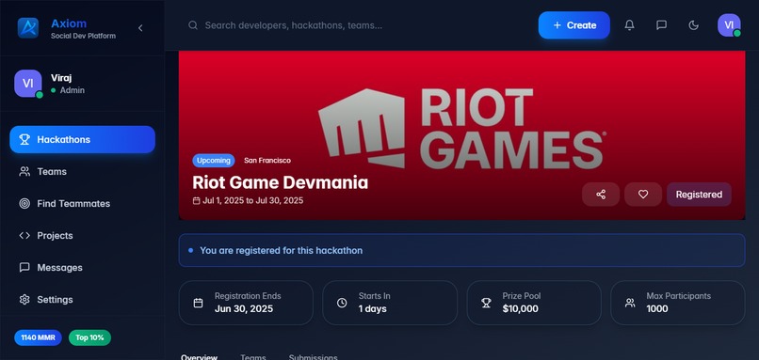Click the $10,000 prize pool value
Image resolution: width=759 pixels, height=360 pixels.
(x=521, y=309)
